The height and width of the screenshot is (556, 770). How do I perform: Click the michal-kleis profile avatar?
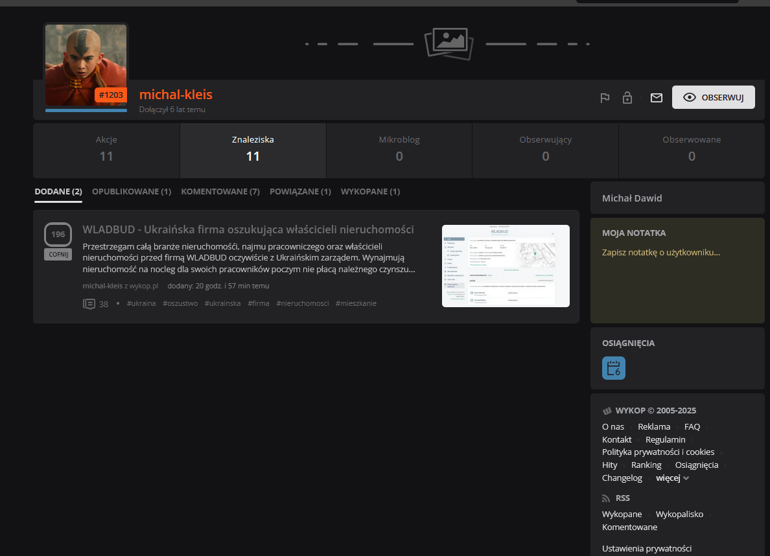(x=86, y=65)
